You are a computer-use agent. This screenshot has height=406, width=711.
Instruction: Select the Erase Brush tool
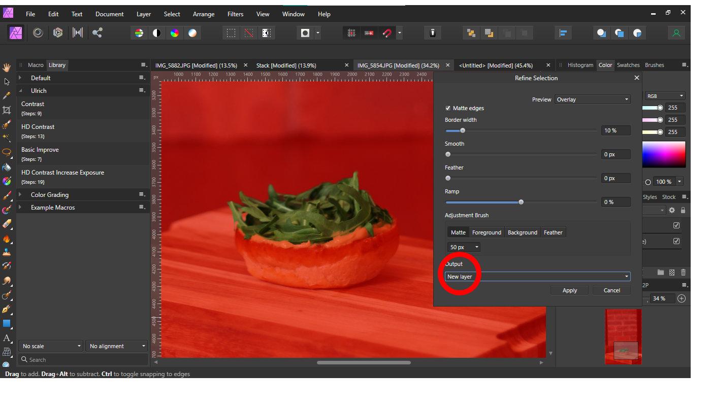pyautogui.click(x=7, y=224)
